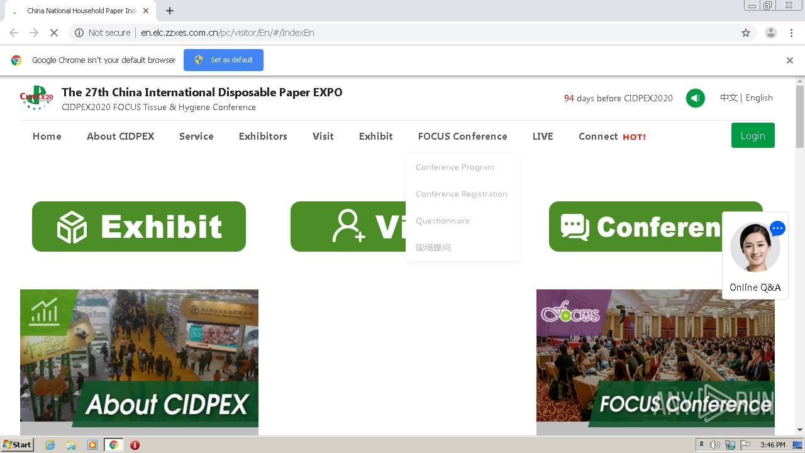Click the green Login button
This screenshot has width=805, height=453.
753,135
